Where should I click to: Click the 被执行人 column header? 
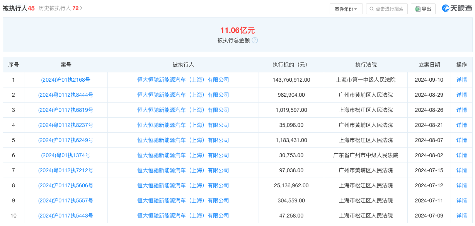pos(183,65)
